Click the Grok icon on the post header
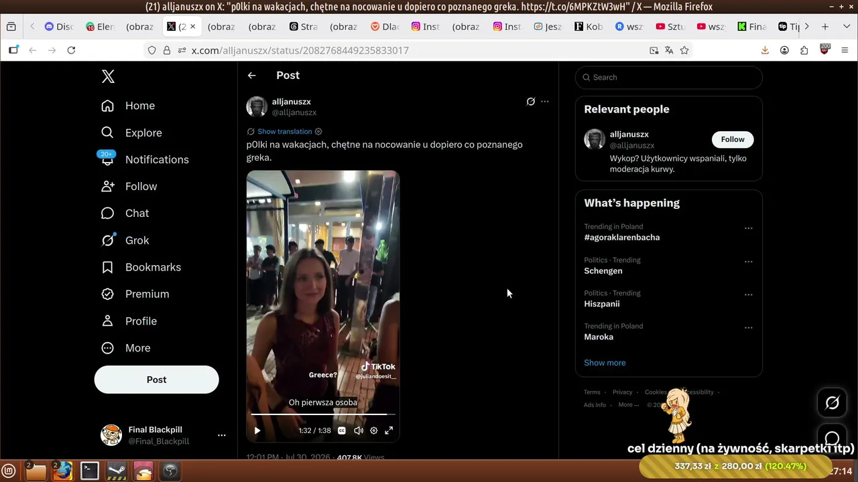The image size is (858, 482). (x=530, y=102)
